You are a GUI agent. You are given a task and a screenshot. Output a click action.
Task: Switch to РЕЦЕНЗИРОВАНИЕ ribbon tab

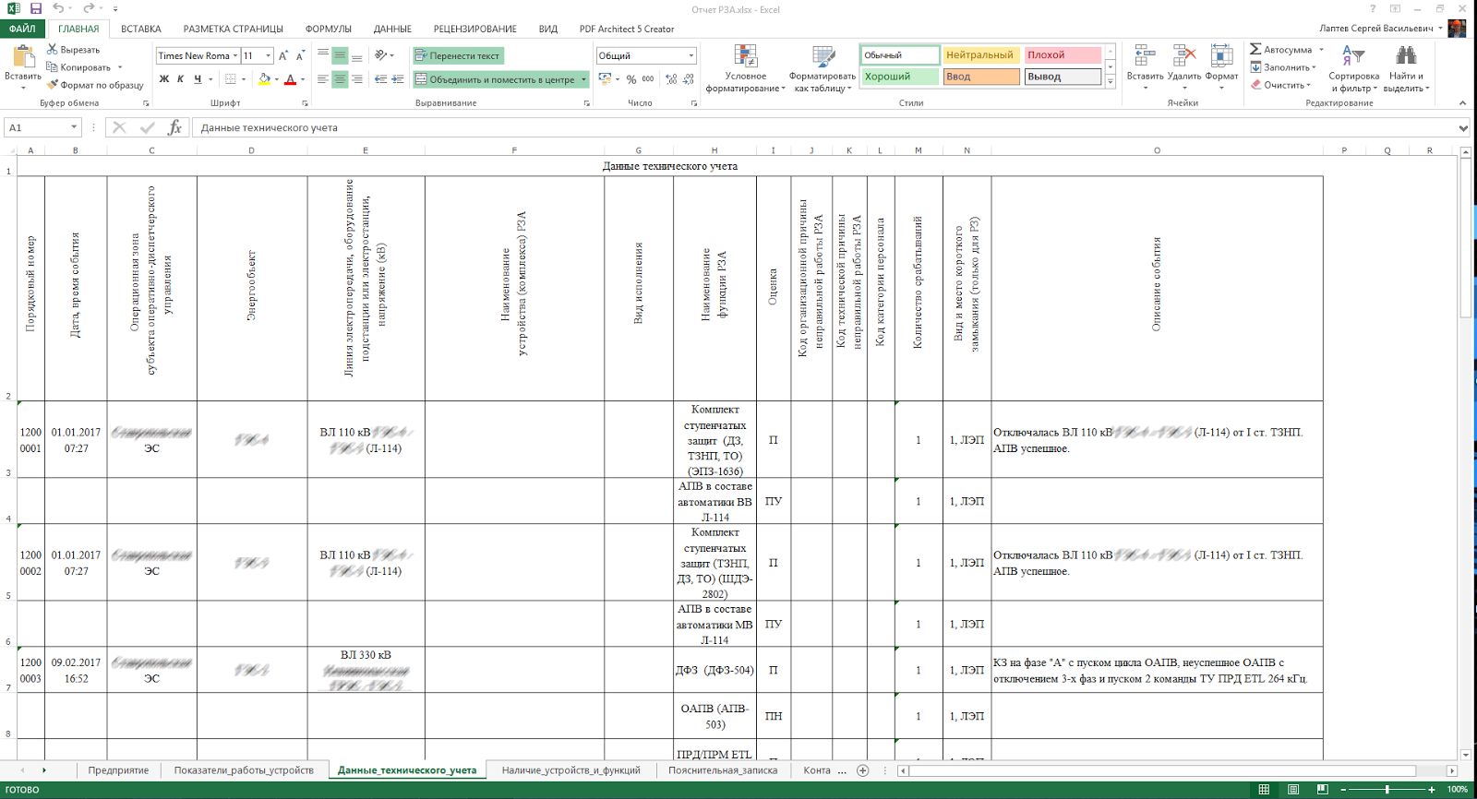pyautogui.click(x=475, y=29)
